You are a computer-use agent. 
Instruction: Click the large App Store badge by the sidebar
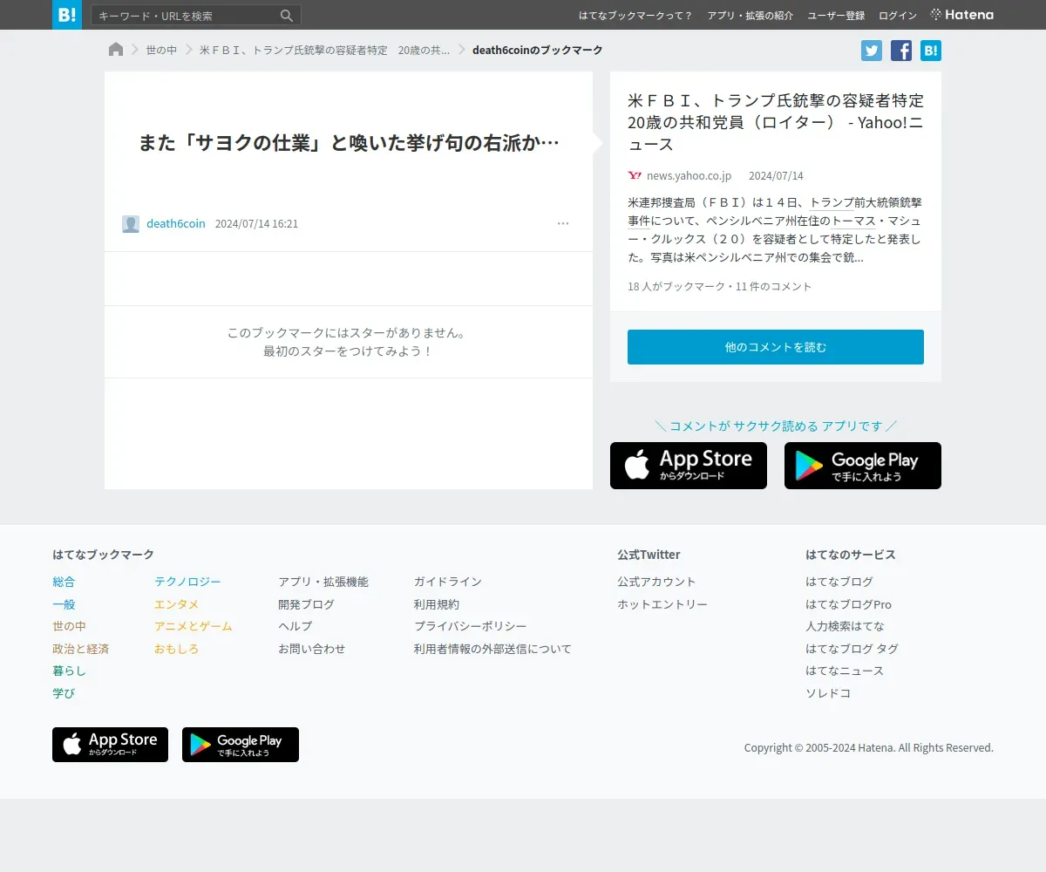pos(689,466)
